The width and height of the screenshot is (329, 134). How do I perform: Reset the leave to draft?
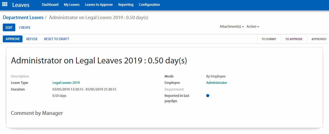tap(56, 39)
